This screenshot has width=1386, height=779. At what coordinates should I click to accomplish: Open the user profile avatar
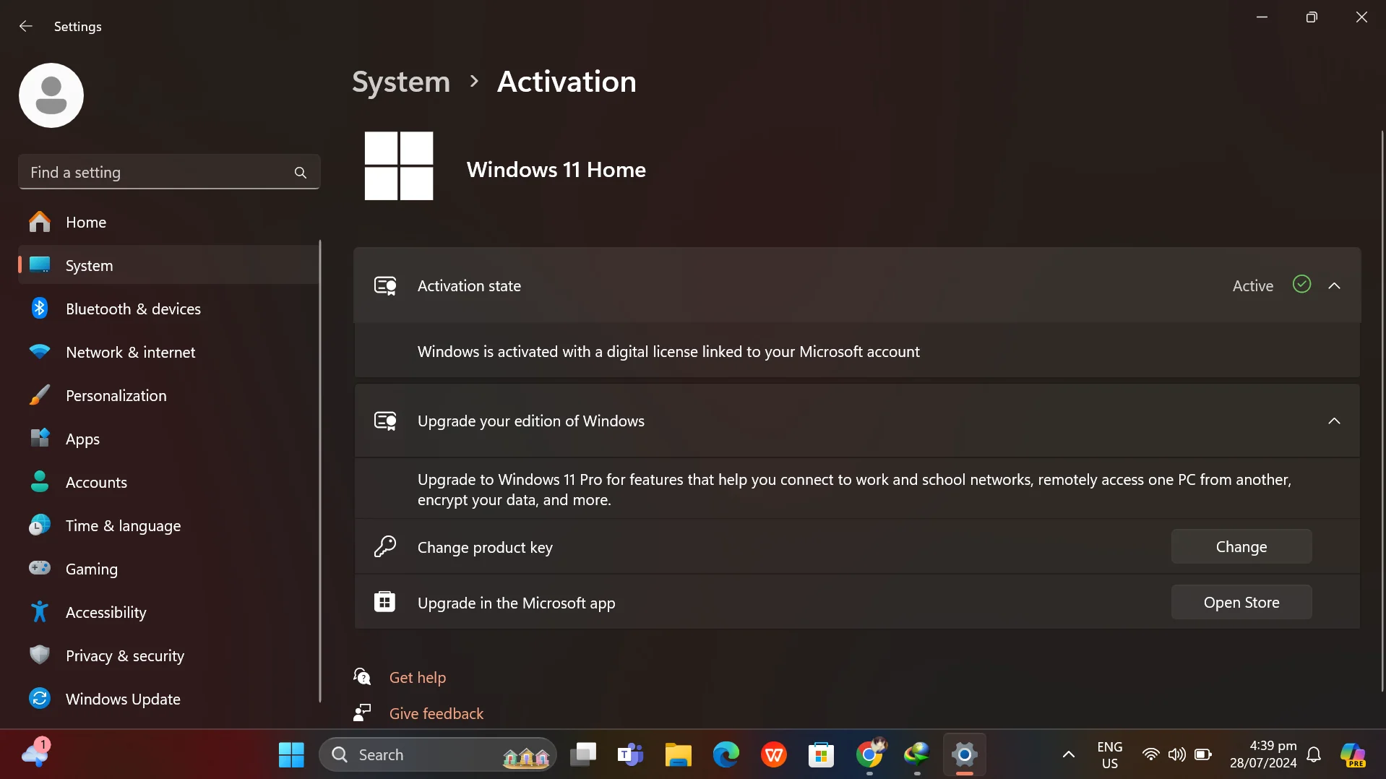pos(51,95)
